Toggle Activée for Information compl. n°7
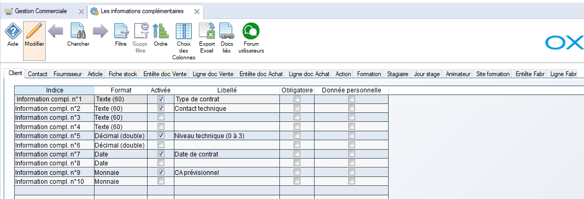 click(x=161, y=153)
